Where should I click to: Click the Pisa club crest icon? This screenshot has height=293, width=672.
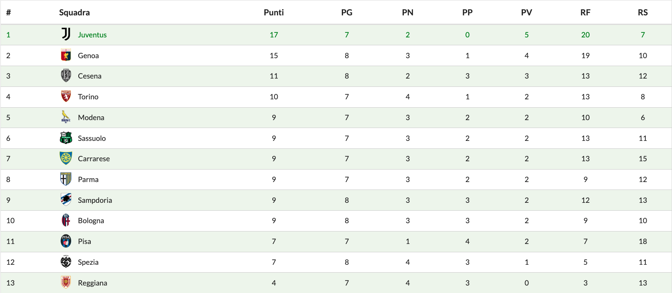click(x=66, y=241)
